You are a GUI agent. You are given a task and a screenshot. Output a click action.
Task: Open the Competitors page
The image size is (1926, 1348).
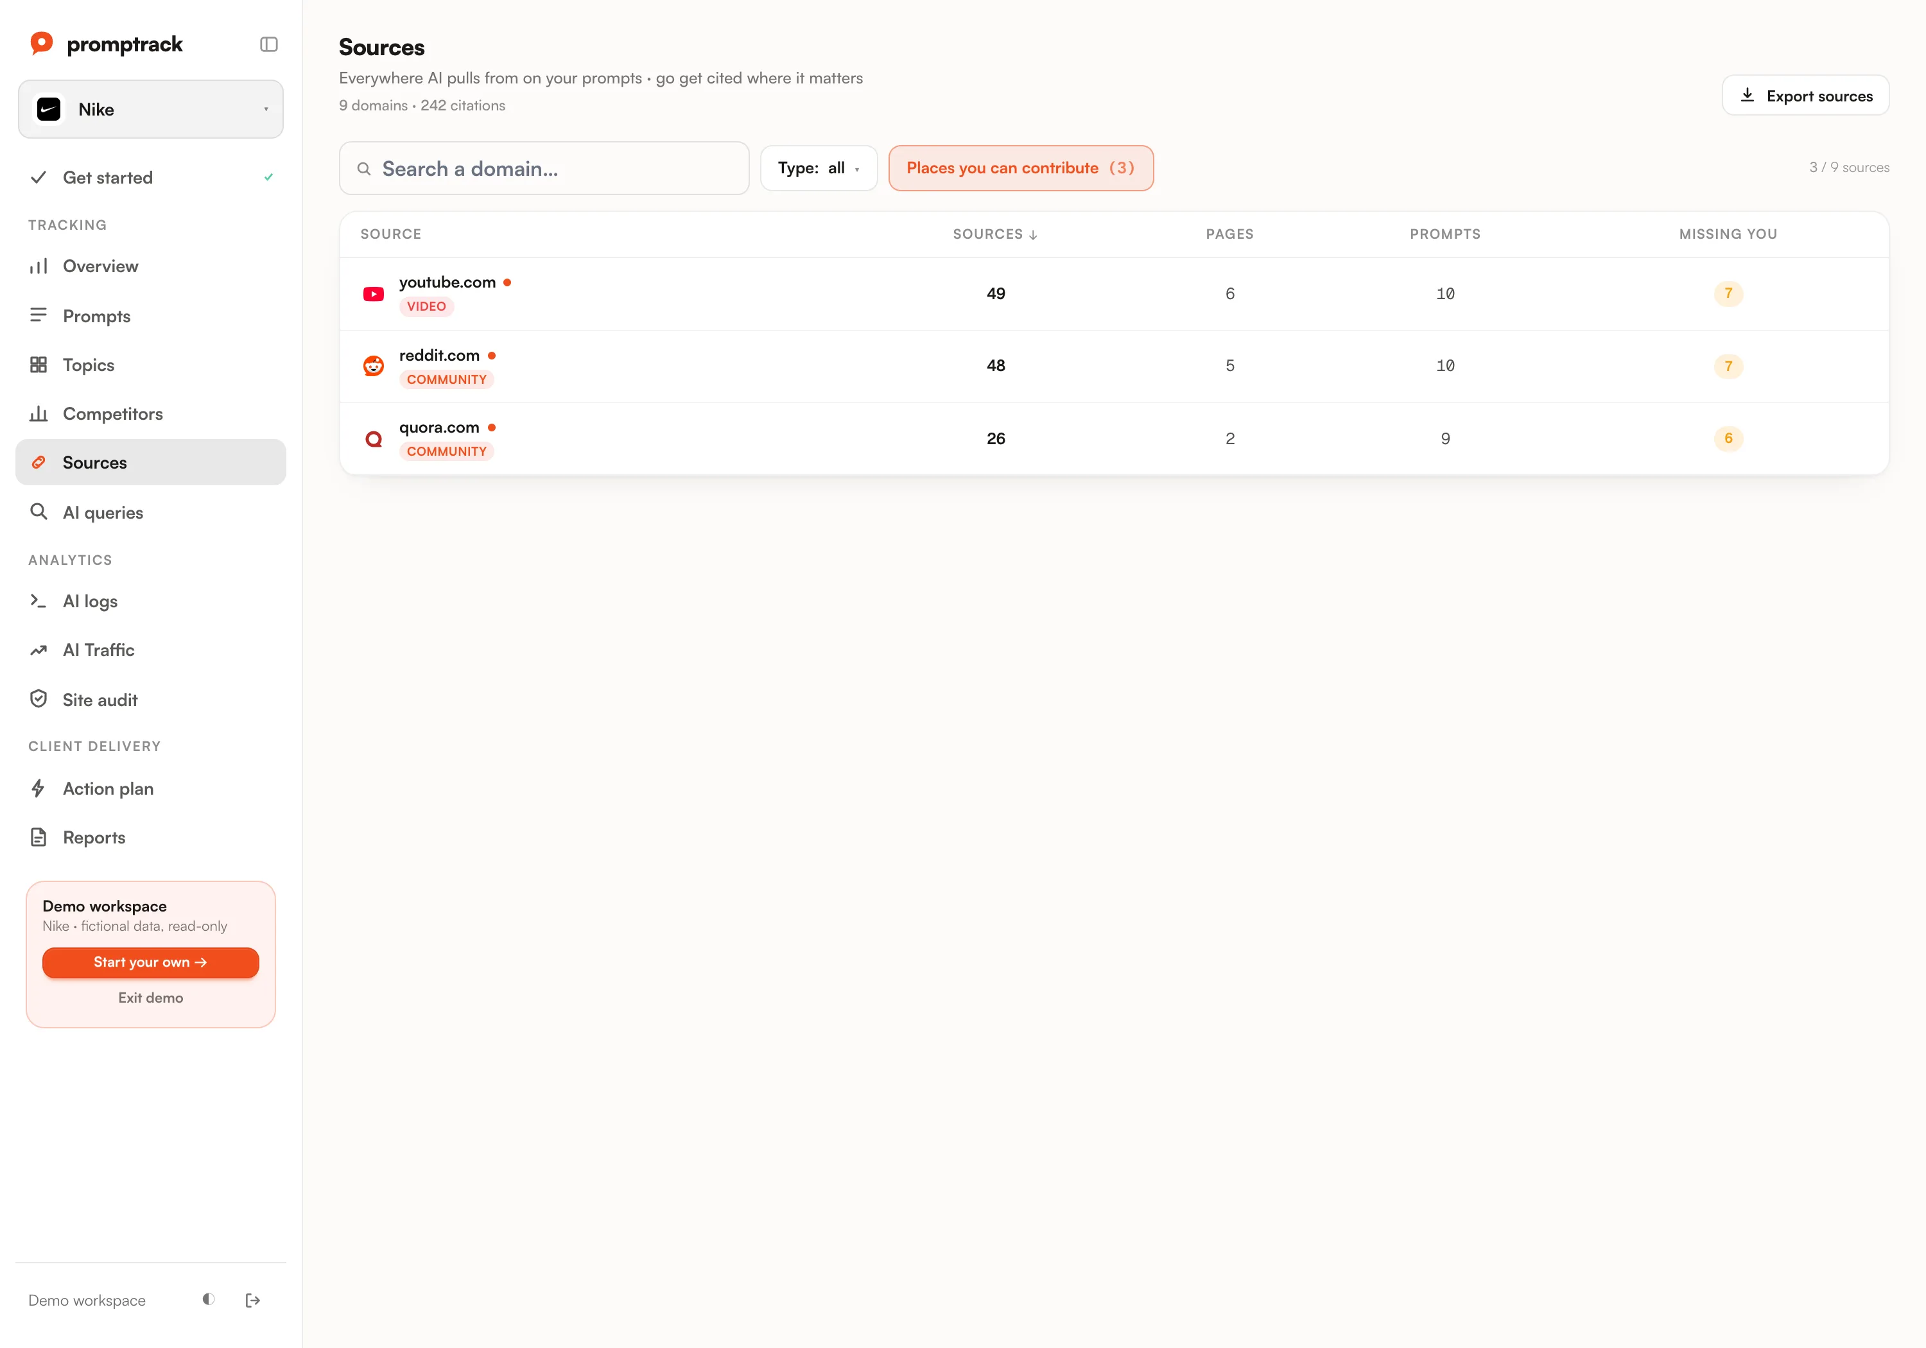click(151, 413)
